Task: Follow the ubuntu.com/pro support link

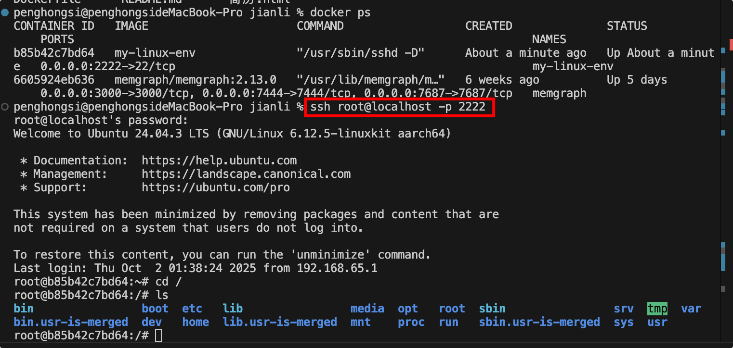Action: click(216, 187)
